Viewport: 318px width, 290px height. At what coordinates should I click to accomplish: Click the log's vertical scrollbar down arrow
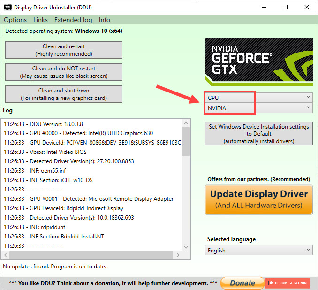coord(186,247)
